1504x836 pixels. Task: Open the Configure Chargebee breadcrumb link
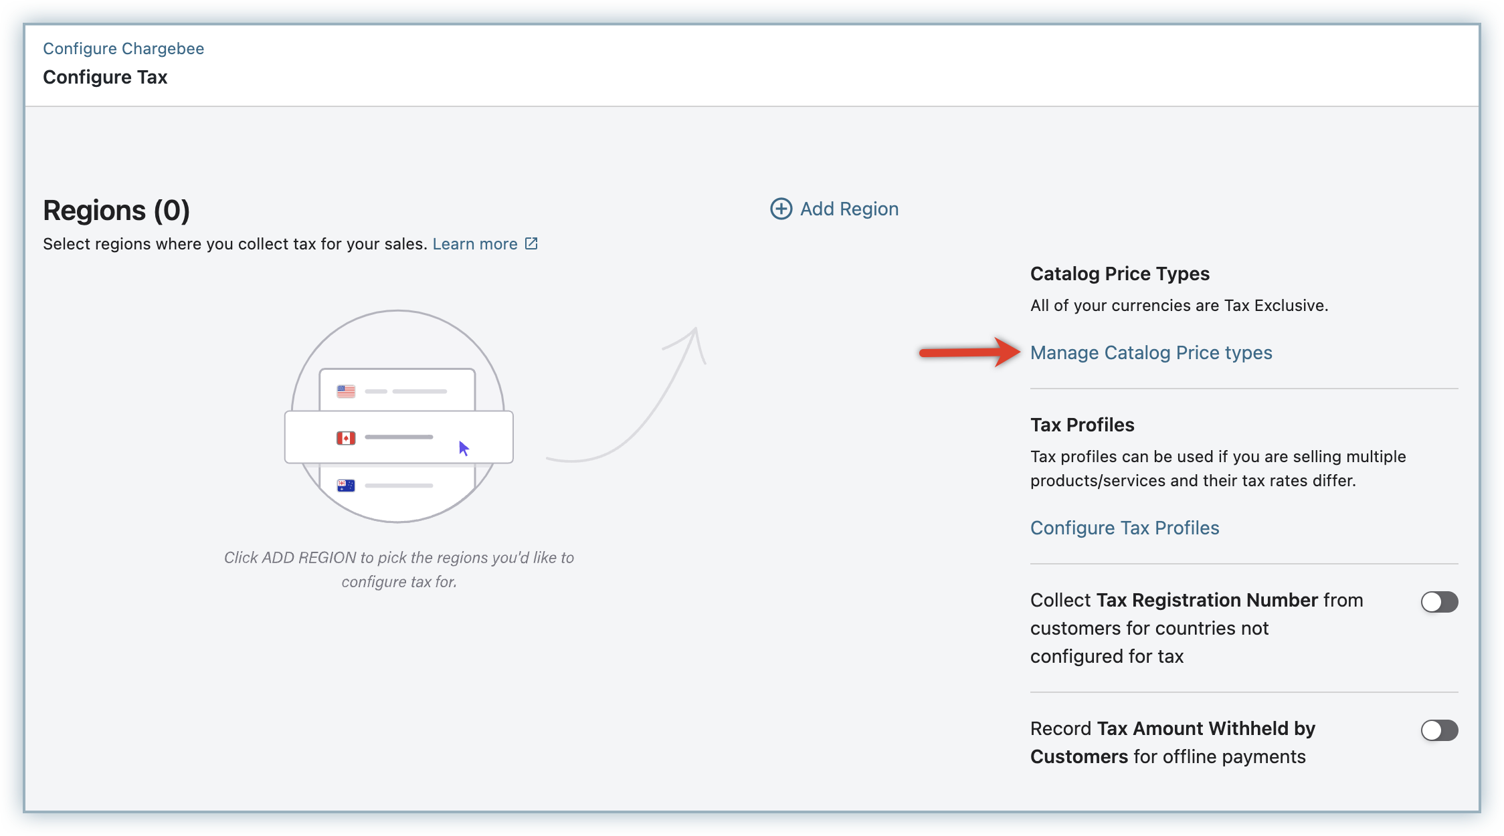pos(123,49)
